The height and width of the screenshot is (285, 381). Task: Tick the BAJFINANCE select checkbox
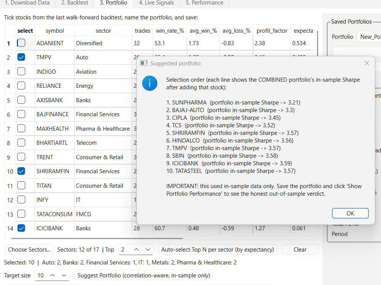pyautogui.click(x=21, y=114)
